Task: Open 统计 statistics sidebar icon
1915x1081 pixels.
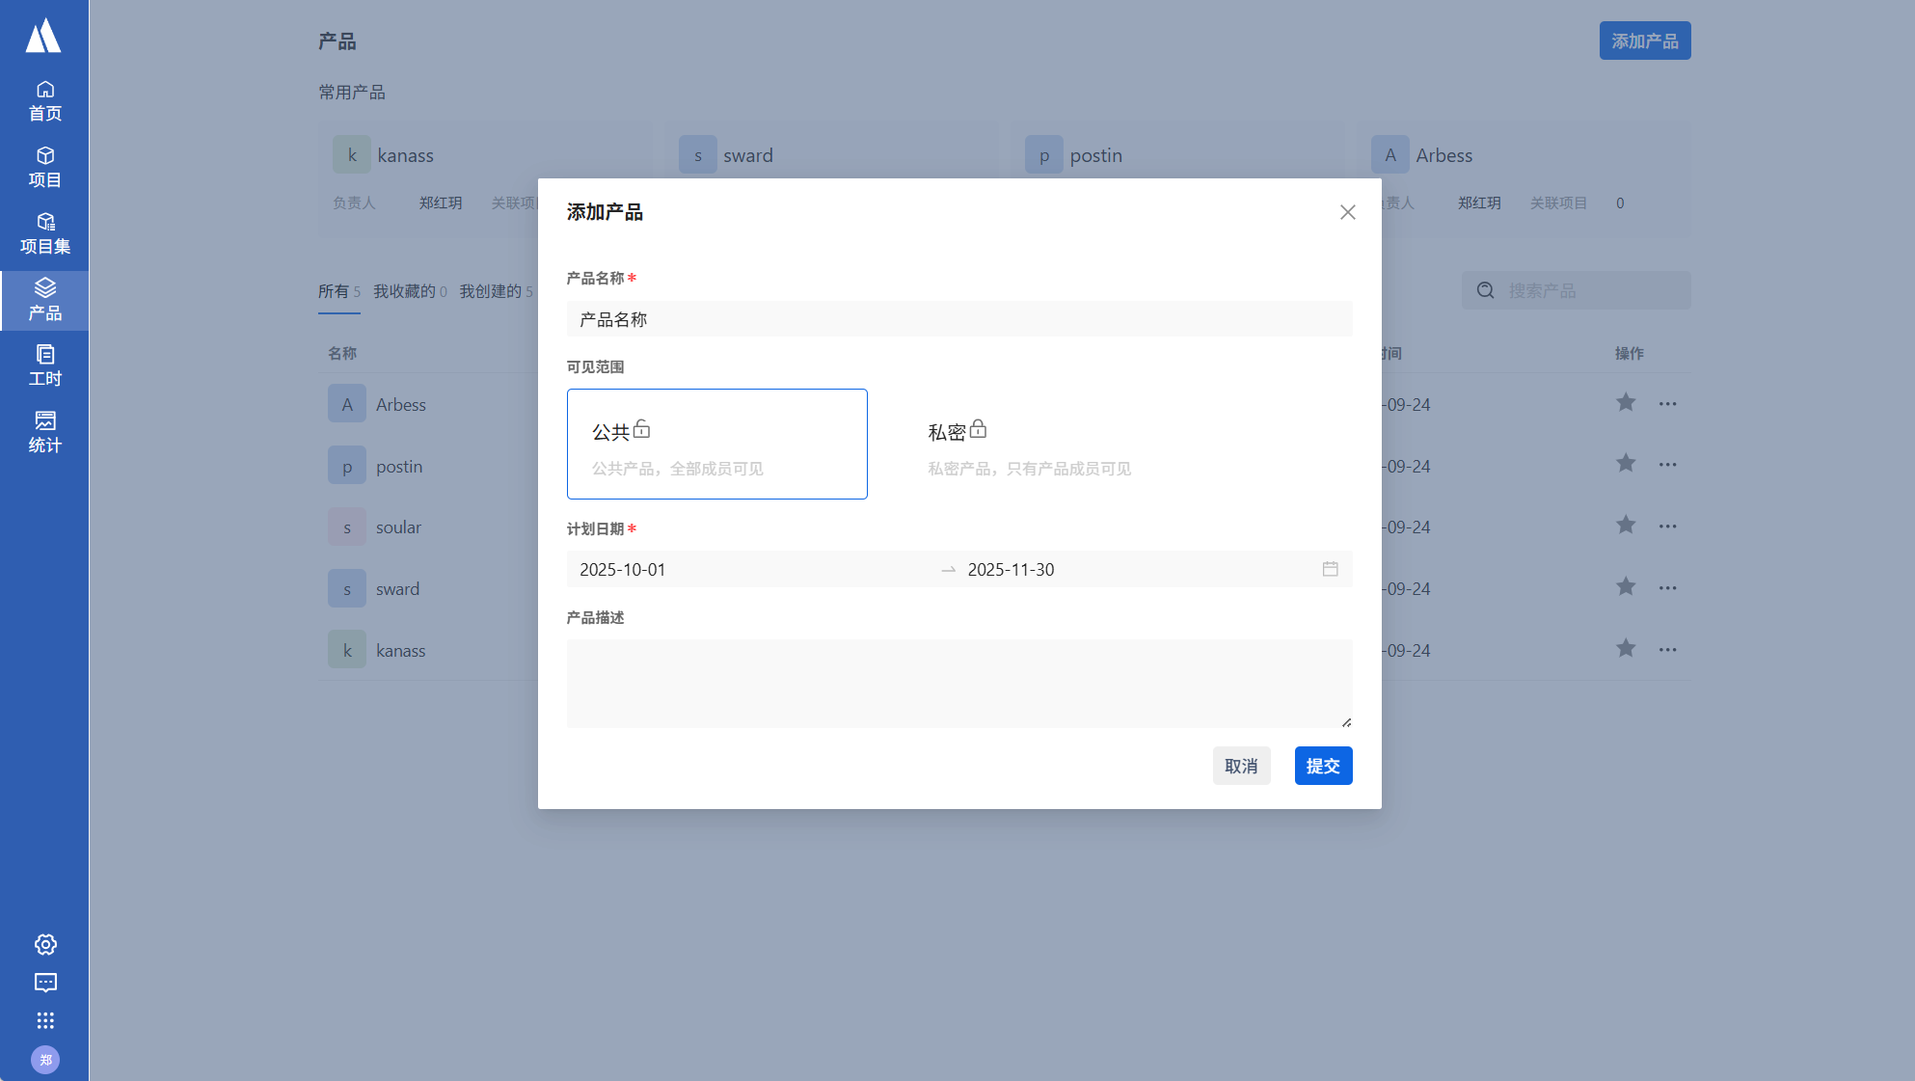Action: 44,433
